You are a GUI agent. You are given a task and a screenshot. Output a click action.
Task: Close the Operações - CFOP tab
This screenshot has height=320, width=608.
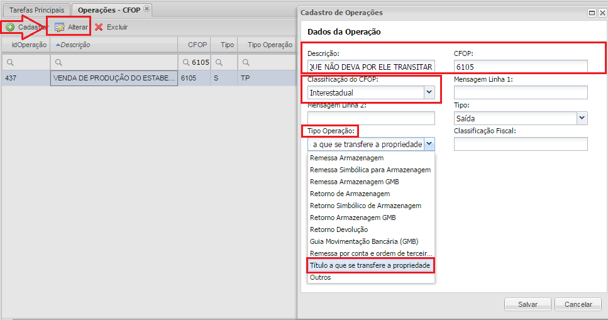click(x=146, y=9)
